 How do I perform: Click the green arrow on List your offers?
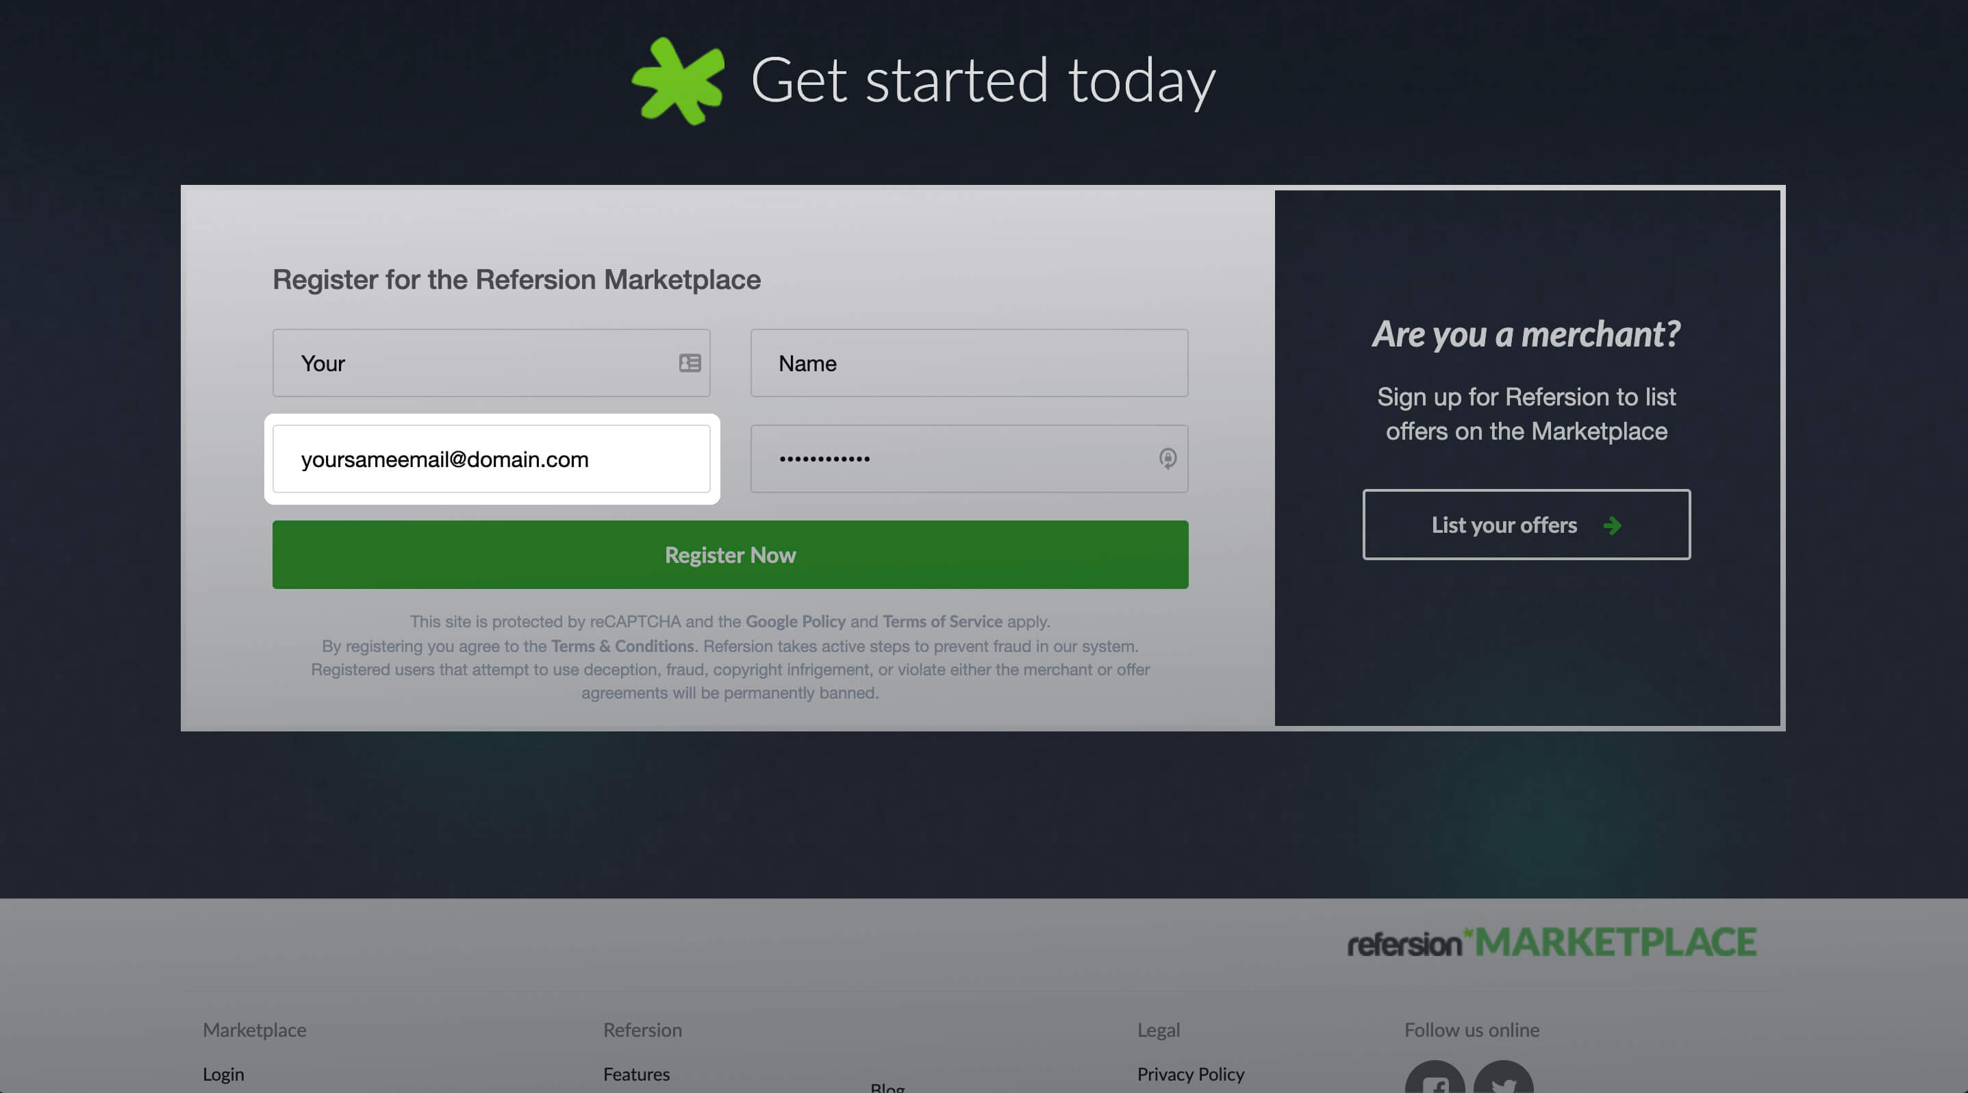(1612, 525)
